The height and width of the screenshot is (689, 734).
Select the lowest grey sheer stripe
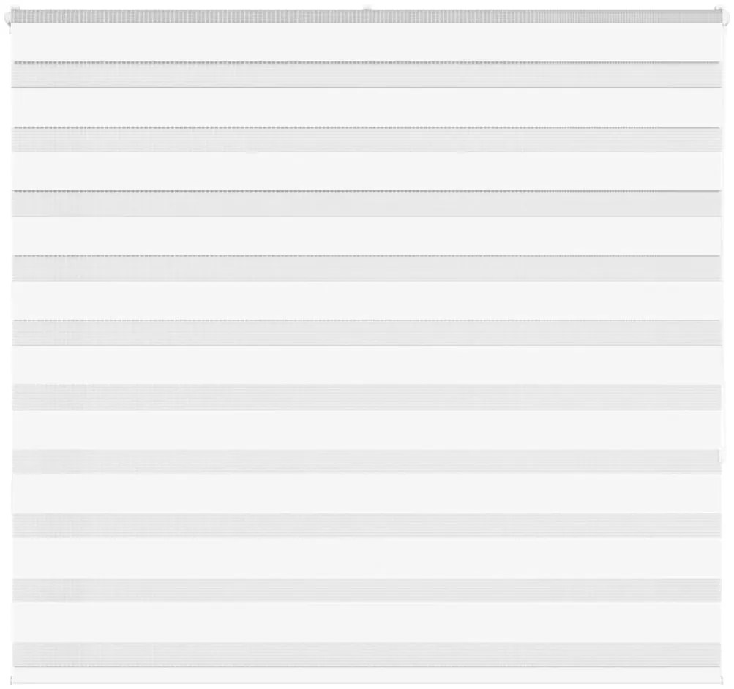coord(367,655)
